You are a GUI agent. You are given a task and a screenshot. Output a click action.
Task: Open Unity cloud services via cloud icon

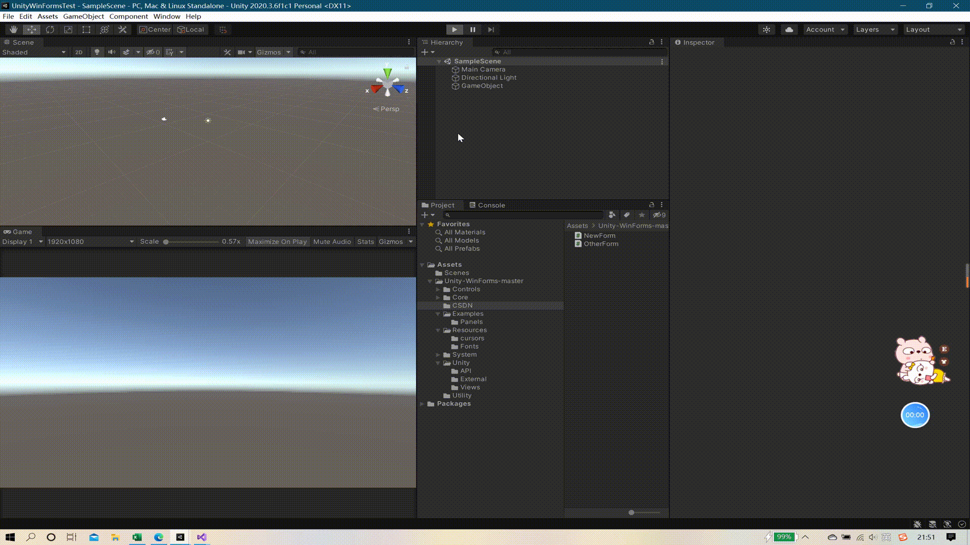pos(789,29)
